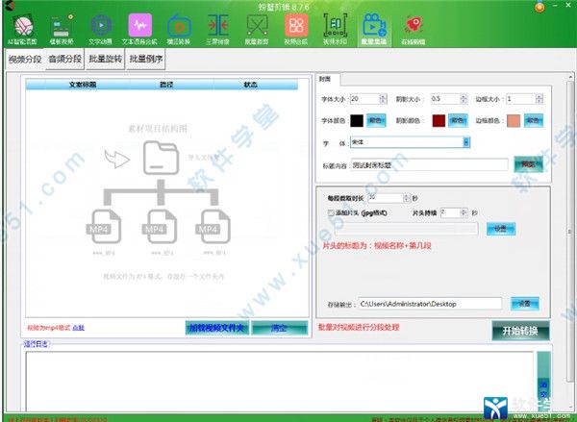Click 颜色 button next to shadow color
577x422 pixels.
458,121
